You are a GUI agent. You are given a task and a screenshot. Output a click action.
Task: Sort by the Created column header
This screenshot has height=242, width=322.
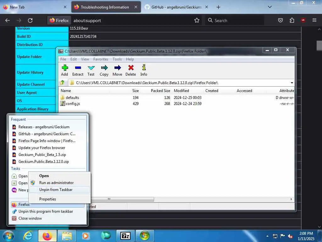(212, 91)
